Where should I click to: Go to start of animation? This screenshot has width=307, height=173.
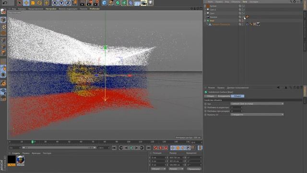tap(114, 148)
